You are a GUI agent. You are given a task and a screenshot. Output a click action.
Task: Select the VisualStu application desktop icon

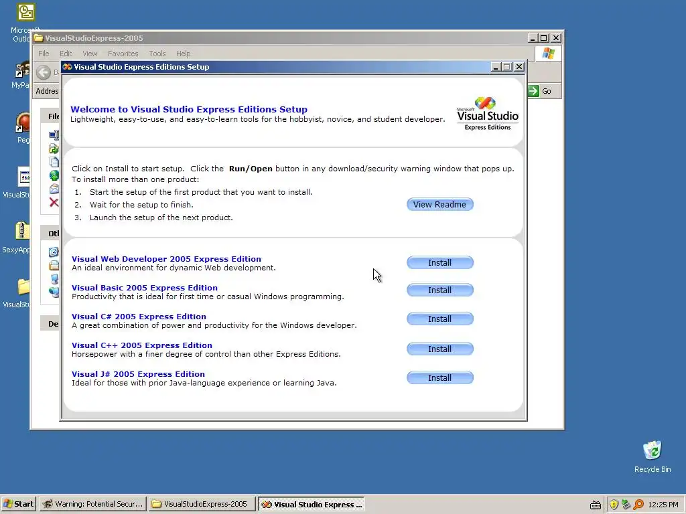point(23,177)
